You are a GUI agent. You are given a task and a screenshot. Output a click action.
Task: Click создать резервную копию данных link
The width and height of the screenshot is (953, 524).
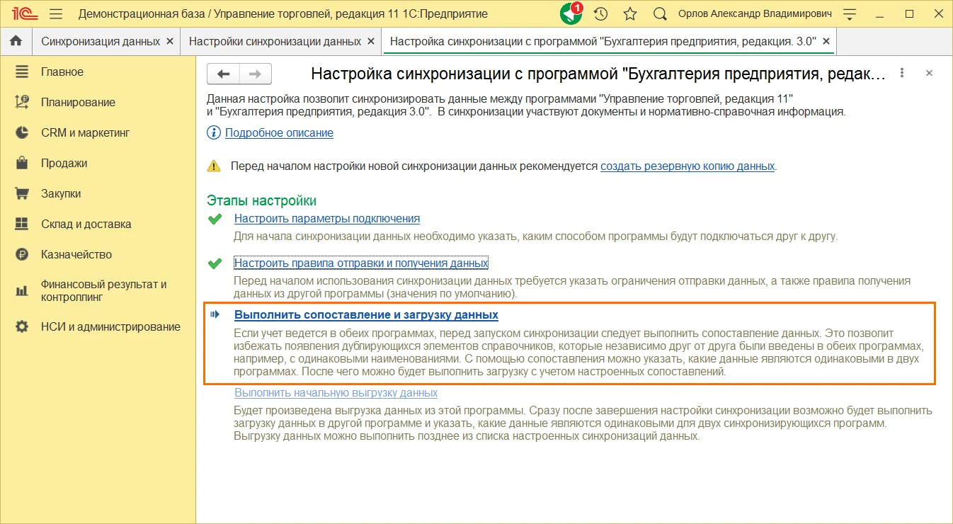click(687, 166)
